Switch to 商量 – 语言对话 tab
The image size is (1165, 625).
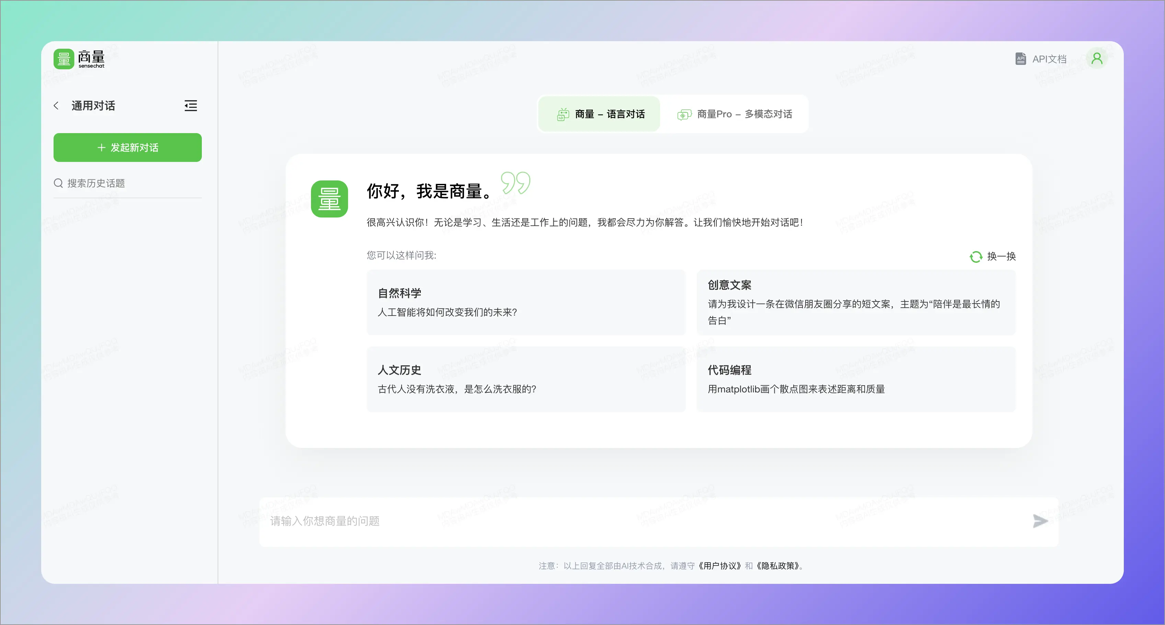(599, 114)
